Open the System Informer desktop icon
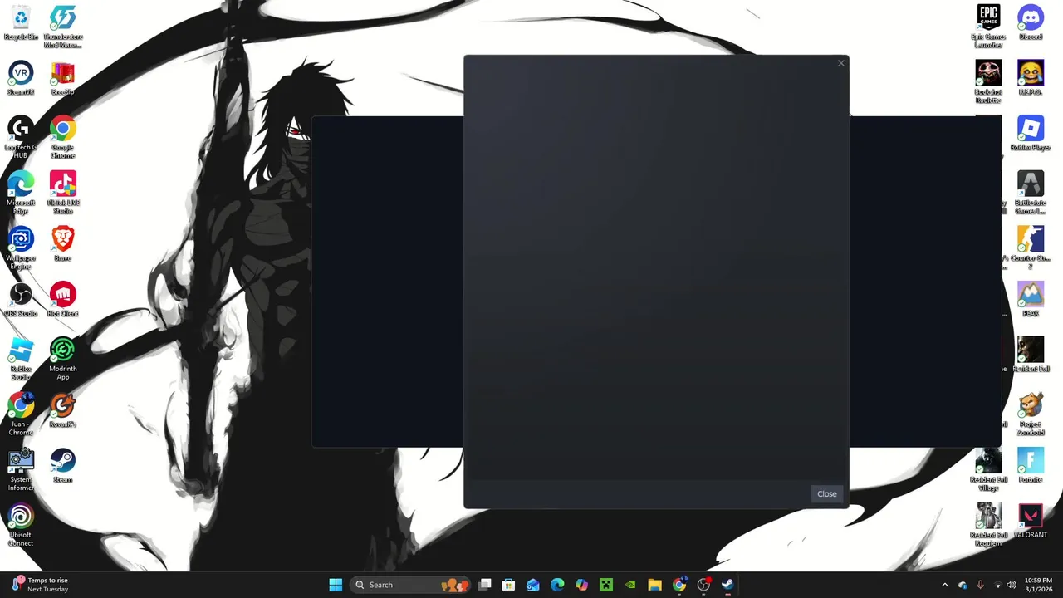The height and width of the screenshot is (598, 1063). pyautogui.click(x=21, y=470)
